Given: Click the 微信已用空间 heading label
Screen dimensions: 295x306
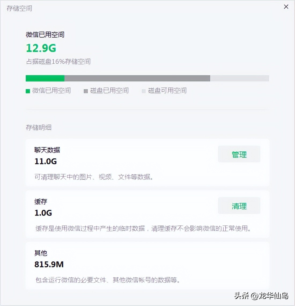Looking at the screenshot, I should point(45,35).
